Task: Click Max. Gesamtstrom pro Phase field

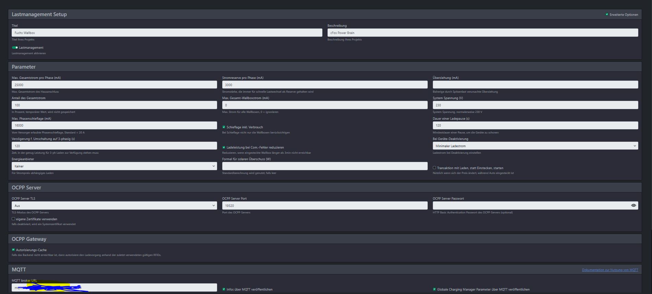Action: coord(114,85)
